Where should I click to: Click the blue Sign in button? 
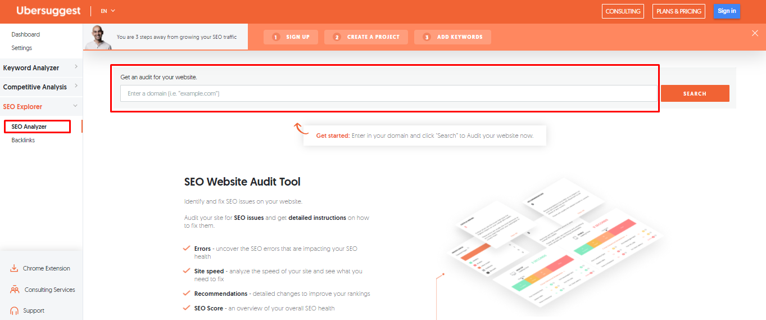[727, 11]
